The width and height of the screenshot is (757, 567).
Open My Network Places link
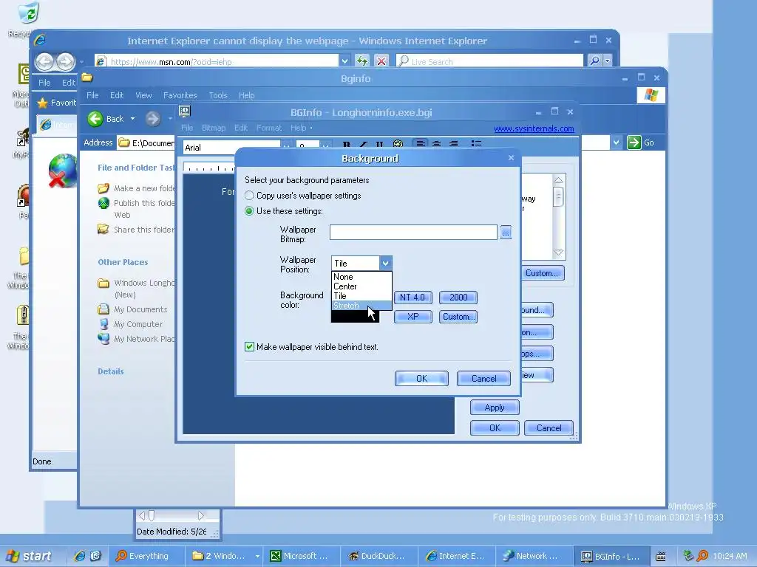(x=137, y=339)
